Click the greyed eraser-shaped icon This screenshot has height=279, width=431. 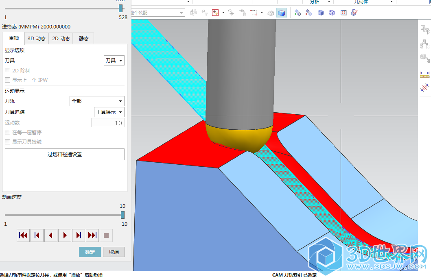pyautogui.click(x=271, y=13)
